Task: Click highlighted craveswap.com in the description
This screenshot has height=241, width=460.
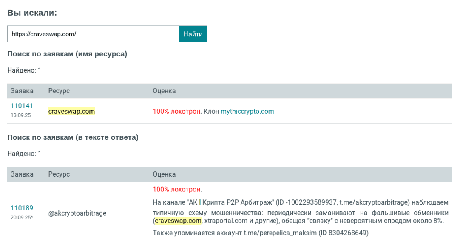Action: [178, 221]
